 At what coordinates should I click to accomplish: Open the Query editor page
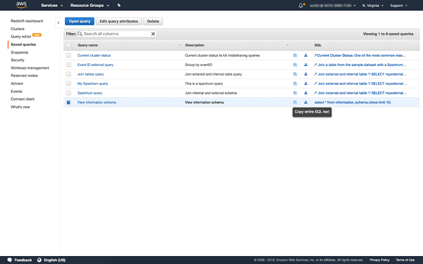[21, 36]
